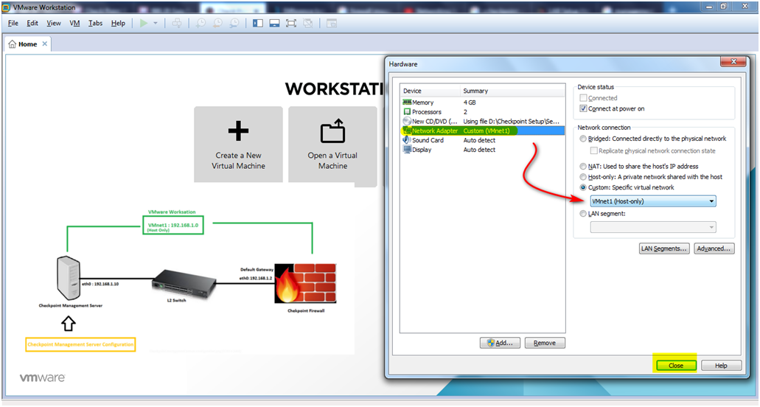Toggle the Connected checkbox
The width and height of the screenshot is (760, 407).
[583, 98]
